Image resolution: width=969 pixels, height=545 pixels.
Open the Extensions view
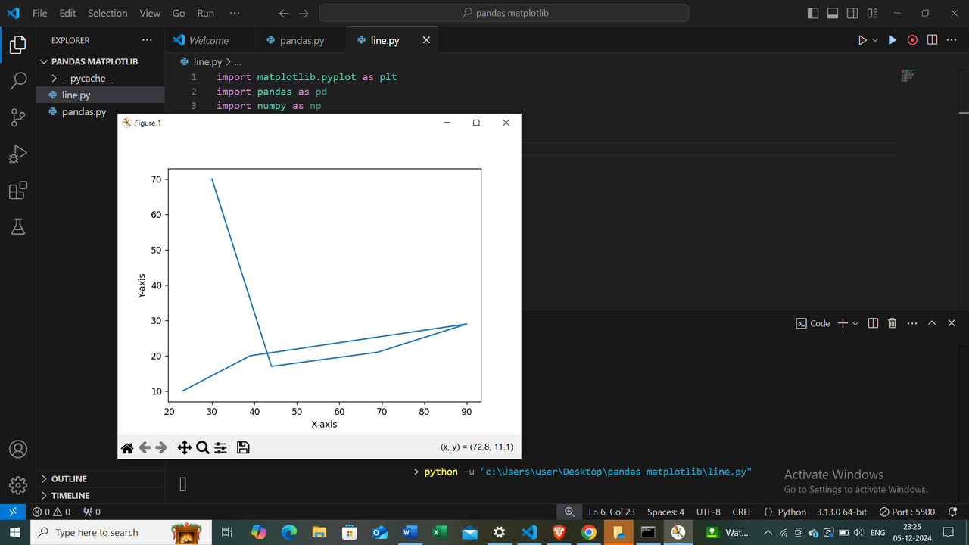18,191
